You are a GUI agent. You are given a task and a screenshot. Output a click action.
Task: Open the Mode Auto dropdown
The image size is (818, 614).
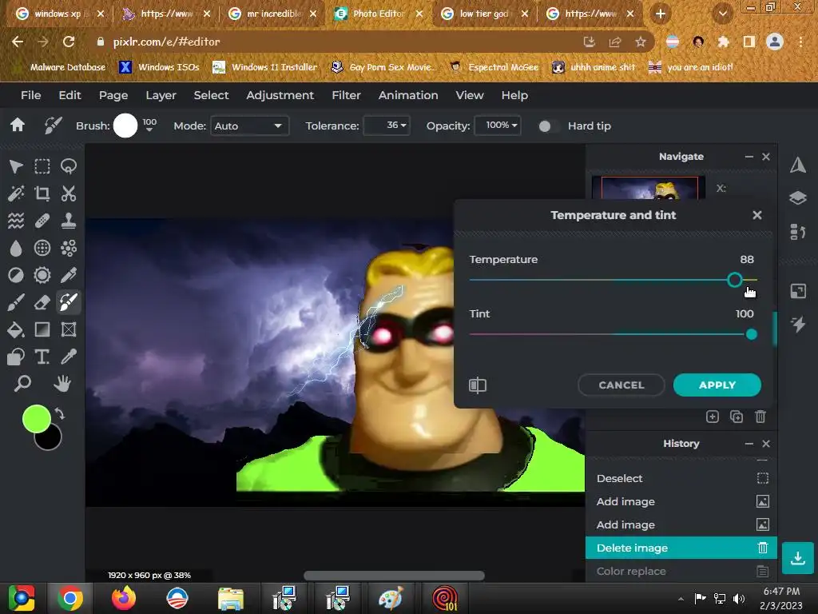249,126
